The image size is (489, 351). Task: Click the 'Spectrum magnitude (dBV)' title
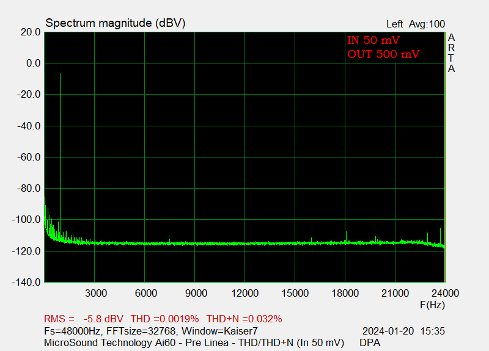[x=116, y=23]
